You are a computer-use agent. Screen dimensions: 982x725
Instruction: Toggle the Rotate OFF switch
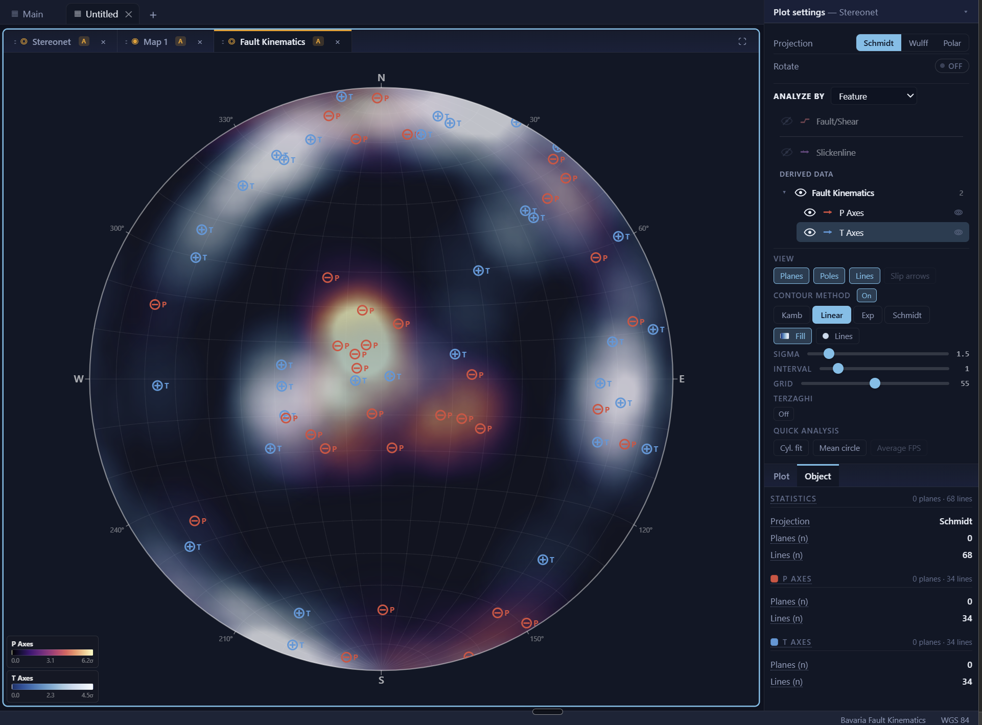tap(951, 66)
